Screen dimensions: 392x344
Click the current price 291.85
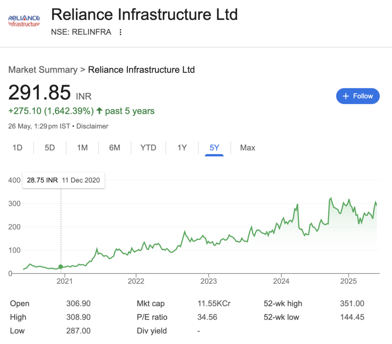39,92
